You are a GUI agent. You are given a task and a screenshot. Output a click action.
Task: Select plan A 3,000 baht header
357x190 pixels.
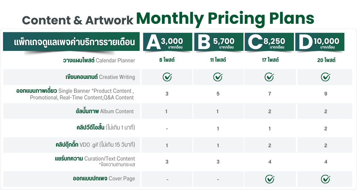168,42
